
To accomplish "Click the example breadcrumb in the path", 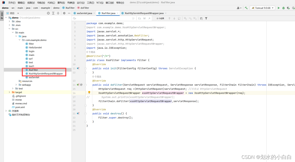I will point(46,8).
